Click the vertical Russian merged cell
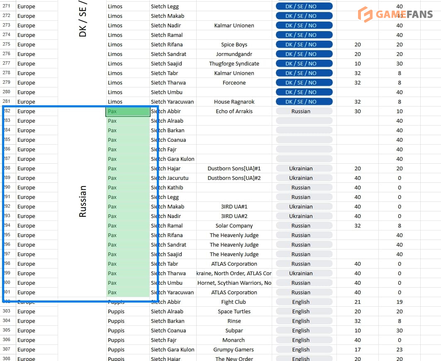 click(82, 201)
